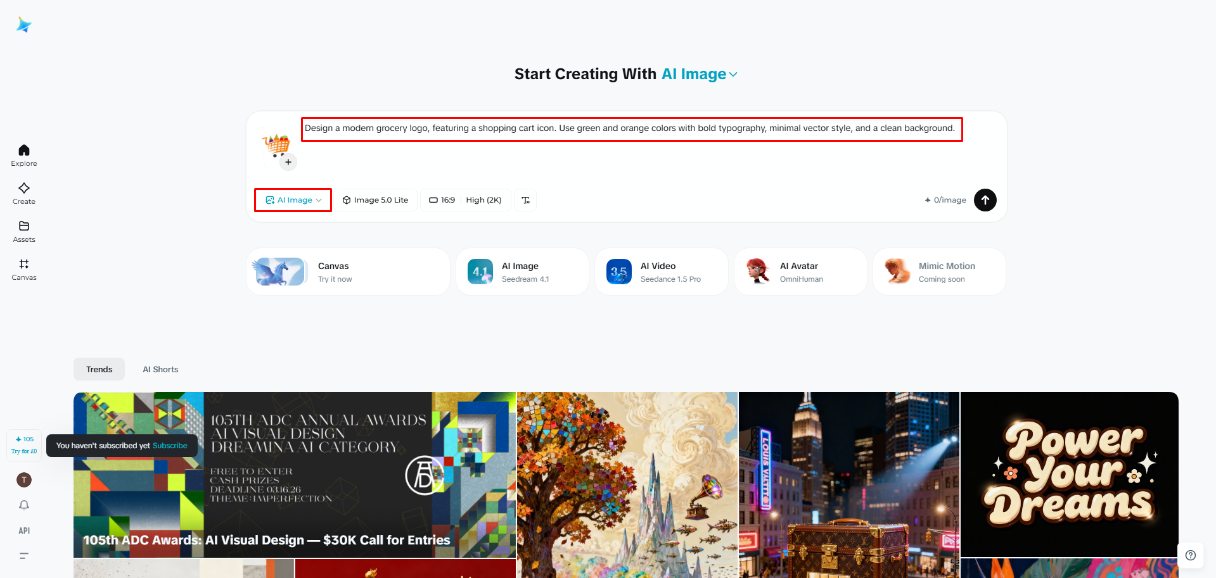Select the Trends tab
This screenshot has height=578, width=1216.
click(98, 369)
